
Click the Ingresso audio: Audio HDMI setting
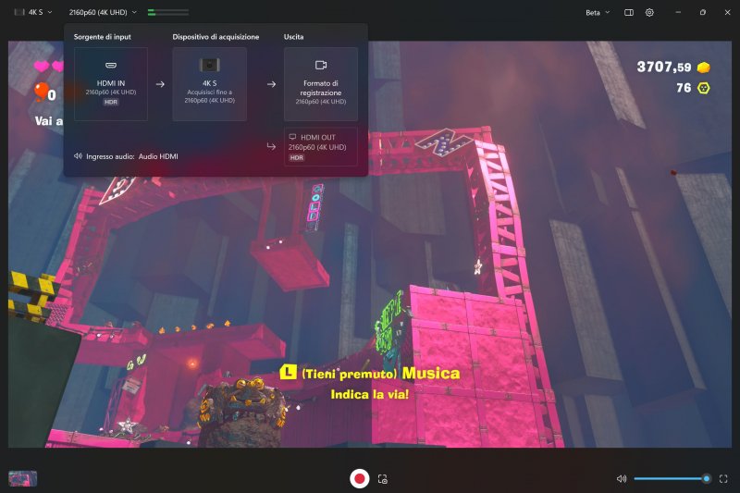[126, 156]
